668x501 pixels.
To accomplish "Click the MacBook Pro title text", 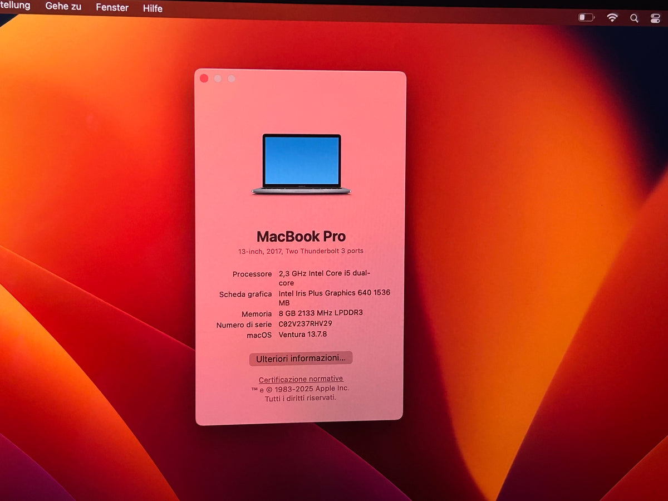I will click(301, 236).
